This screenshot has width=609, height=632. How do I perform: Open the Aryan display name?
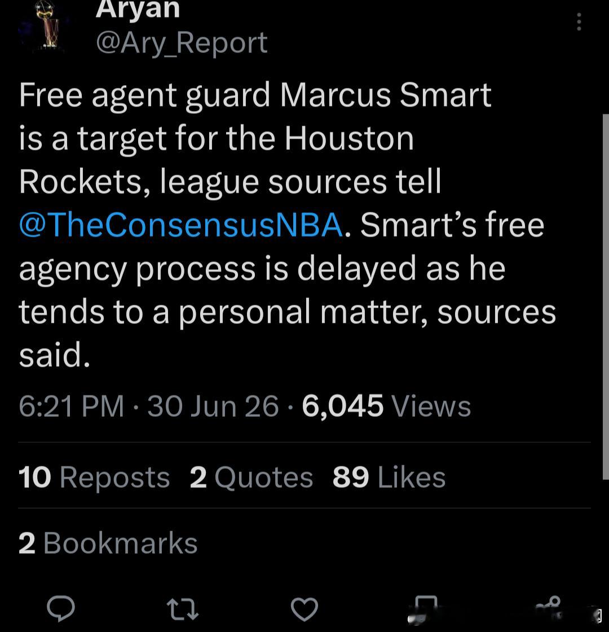[x=138, y=9]
